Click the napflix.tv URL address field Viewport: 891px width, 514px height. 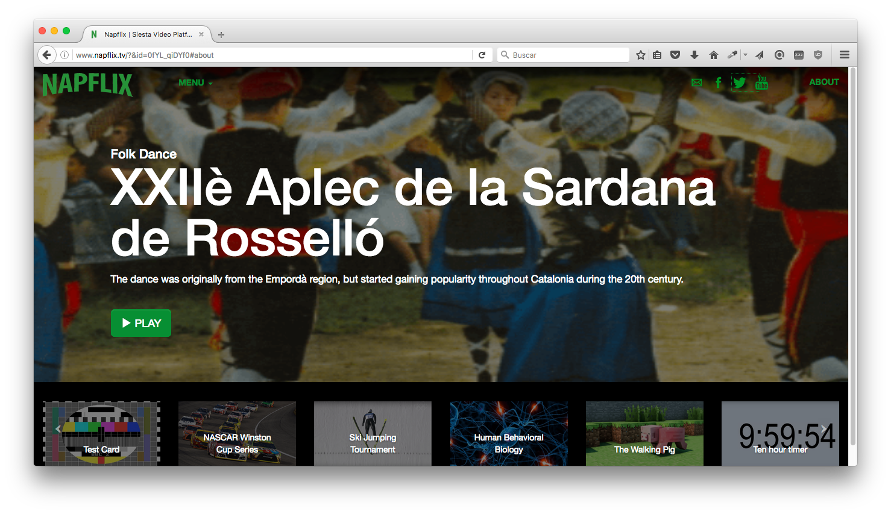pos(271,55)
